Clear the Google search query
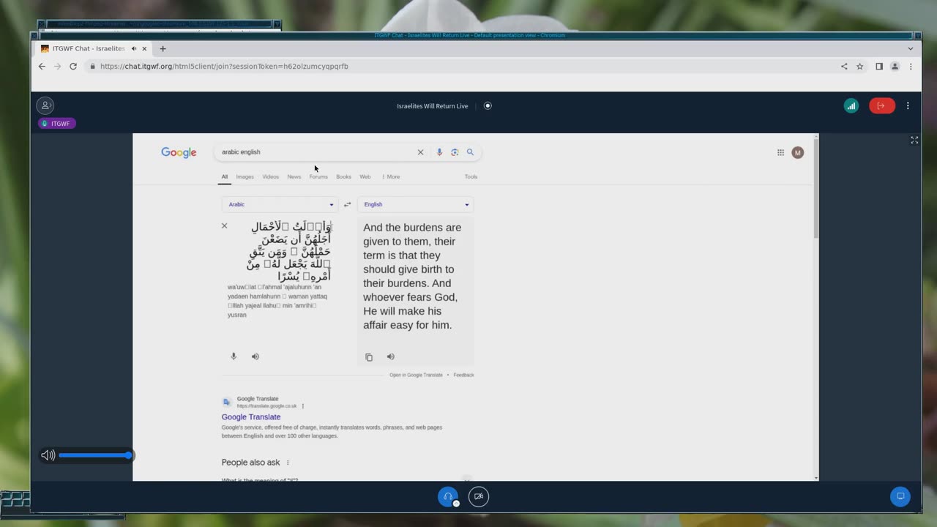Screen dimensions: 937x527 click(x=420, y=152)
